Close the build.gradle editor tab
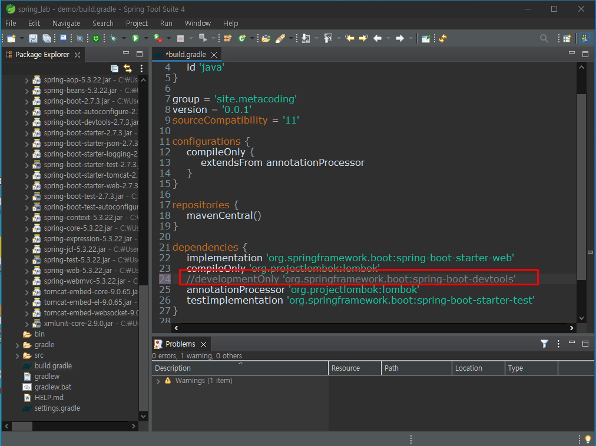This screenshot has width=596, height=446. (214, 55)
